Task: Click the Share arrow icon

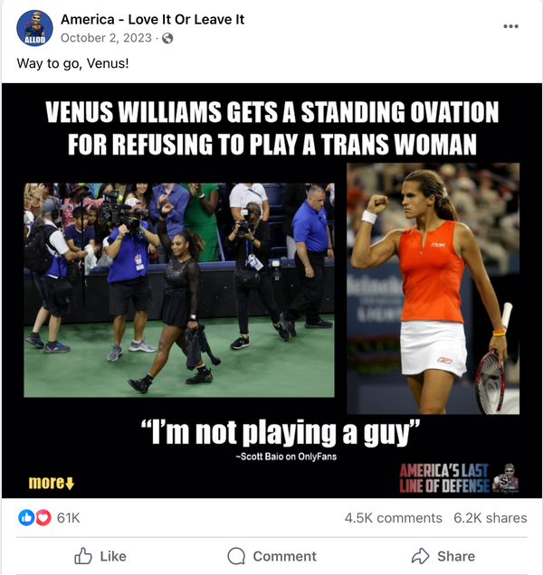Action: (421, 556)
